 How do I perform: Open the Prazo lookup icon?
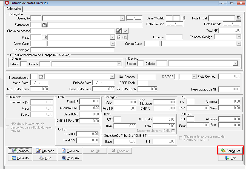pyautogui.click(x=45, y=37)
